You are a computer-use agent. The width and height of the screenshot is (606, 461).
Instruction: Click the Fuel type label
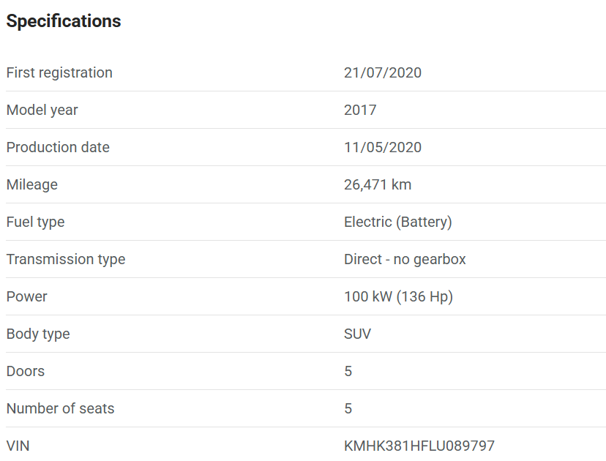(x=35, y=222)
